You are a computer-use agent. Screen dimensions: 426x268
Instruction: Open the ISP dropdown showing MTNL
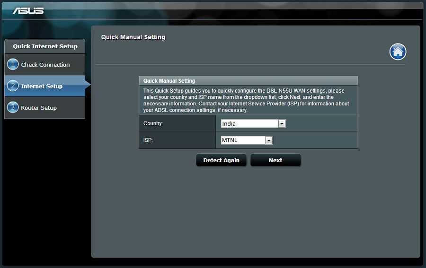click(x=247, y=140)
